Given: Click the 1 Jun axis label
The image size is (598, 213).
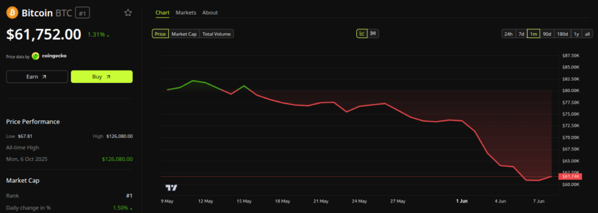Looking at the screenshot, I should point(462,201).
